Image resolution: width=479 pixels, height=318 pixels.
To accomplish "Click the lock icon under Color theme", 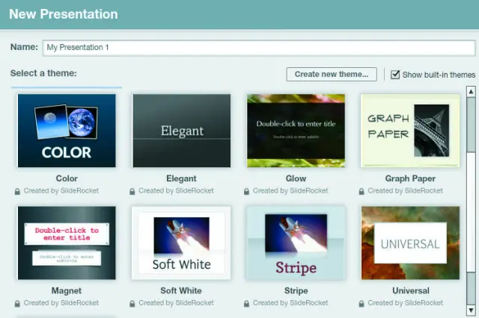I will tap(17, 191).
